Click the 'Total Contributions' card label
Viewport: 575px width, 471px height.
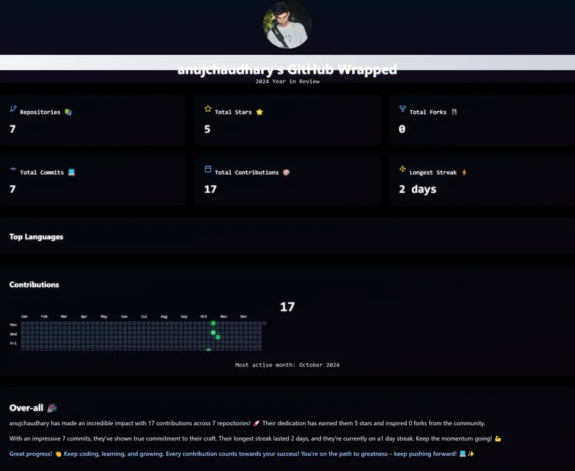[247, 173]
